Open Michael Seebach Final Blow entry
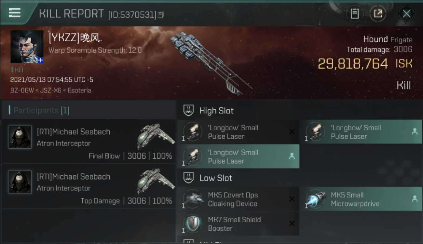The width and height of the screenshot is (423, 244). (x=89, y=142)
